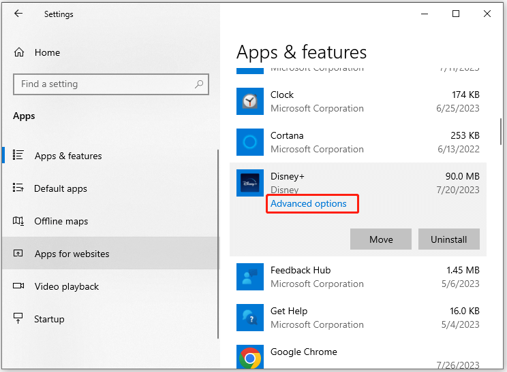Click the search magnifier icon
The width and height of the screenshot is (507, 372).
[x=199, y=84]
